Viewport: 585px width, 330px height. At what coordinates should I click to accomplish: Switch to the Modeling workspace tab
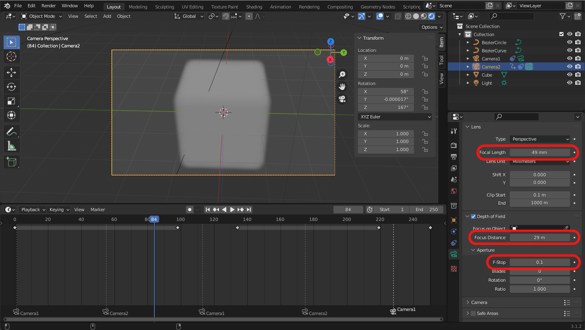(138, 7)
